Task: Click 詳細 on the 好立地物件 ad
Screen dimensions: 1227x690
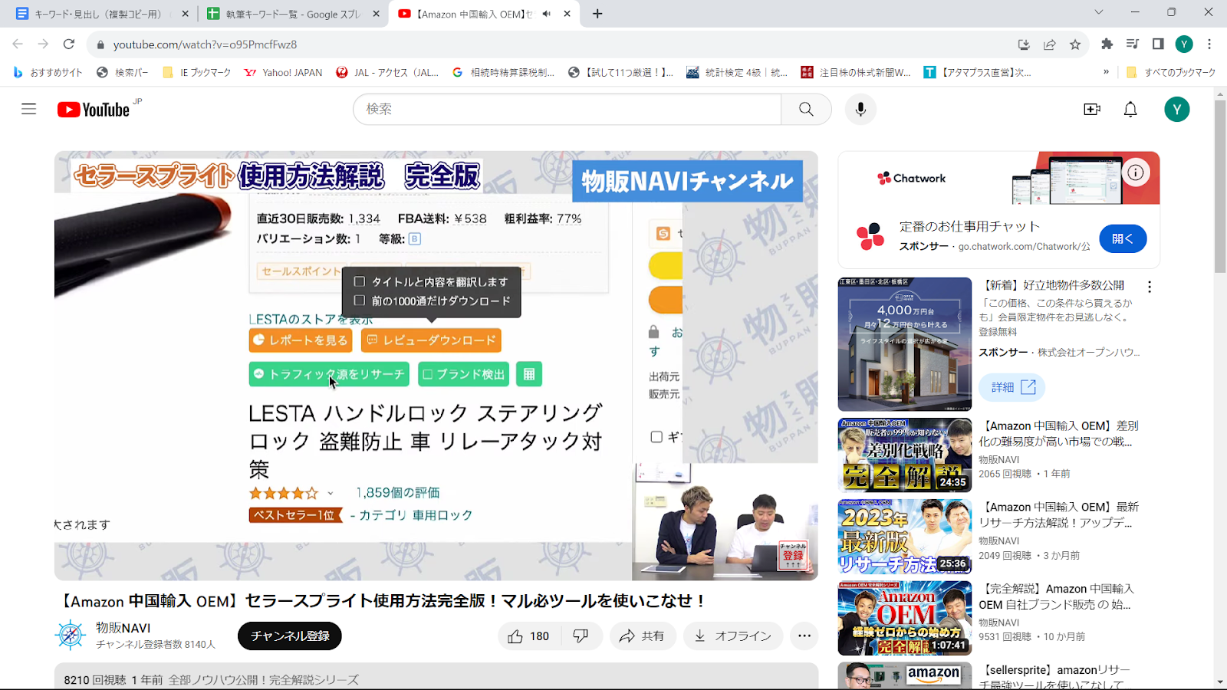Action: (1012, 387)
